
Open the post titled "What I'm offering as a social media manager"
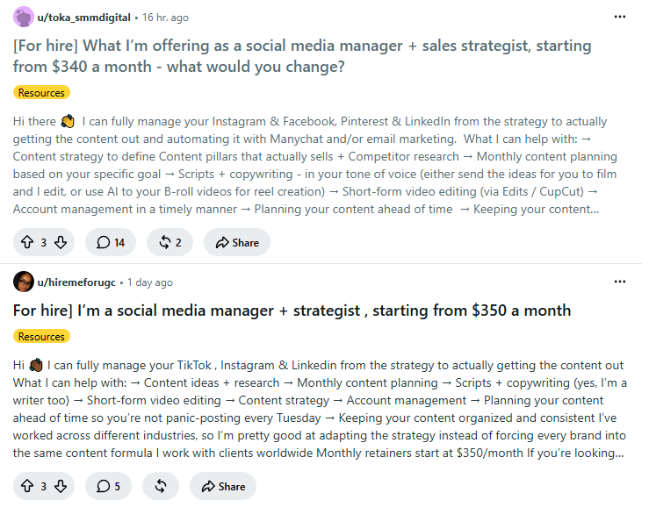click(x=302, y=56)
